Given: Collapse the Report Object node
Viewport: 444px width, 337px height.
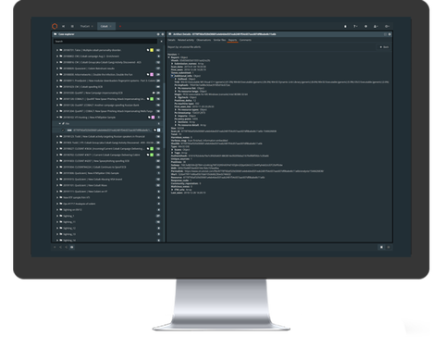Looking at the screenshot, I should point(169,57).
